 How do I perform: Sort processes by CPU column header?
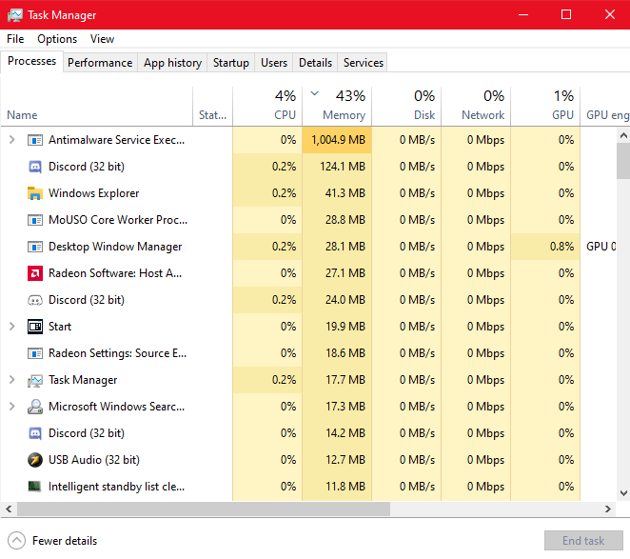pos(266,105)
